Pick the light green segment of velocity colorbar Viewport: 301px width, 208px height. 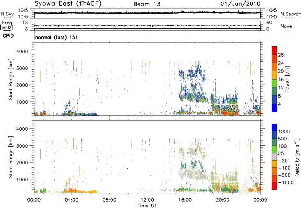[x=274, y=149]
